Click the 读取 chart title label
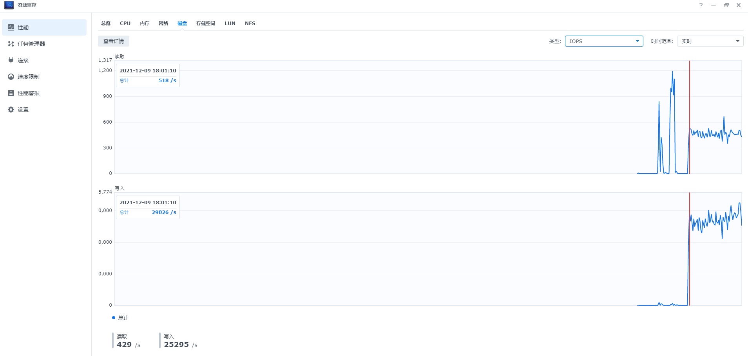Screen dimensions: 748x356 (120, 57)
